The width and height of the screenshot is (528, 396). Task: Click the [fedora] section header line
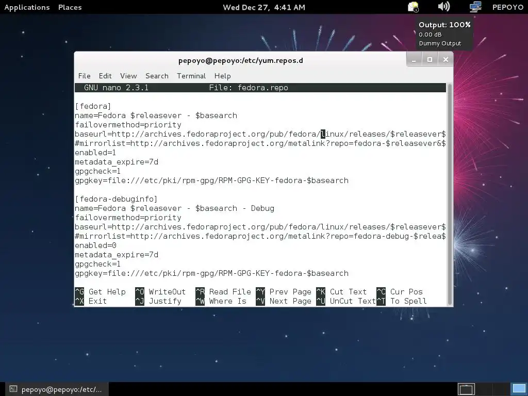click(x=93, y=106)
